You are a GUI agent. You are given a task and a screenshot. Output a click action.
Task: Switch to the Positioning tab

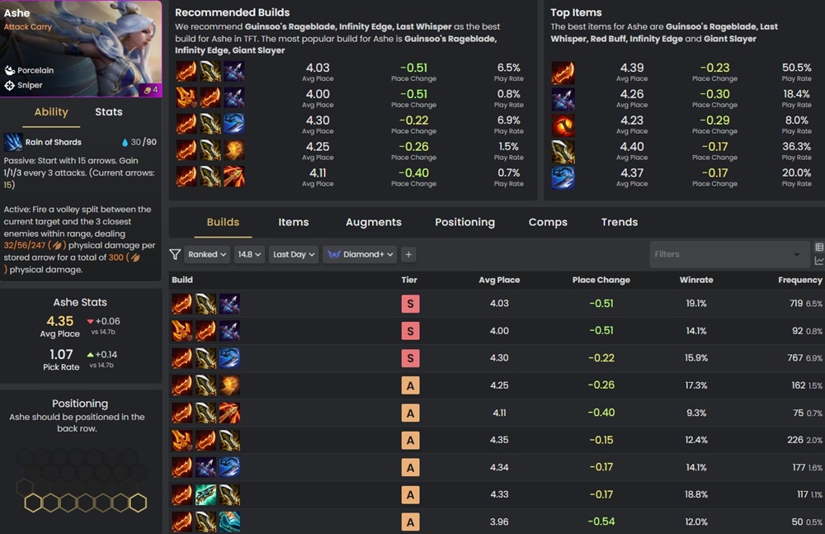(464, 222)
